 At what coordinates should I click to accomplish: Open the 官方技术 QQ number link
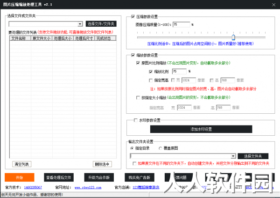point(33,187)
